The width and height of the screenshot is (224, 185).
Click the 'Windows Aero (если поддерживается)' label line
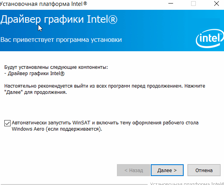(57, 129)
